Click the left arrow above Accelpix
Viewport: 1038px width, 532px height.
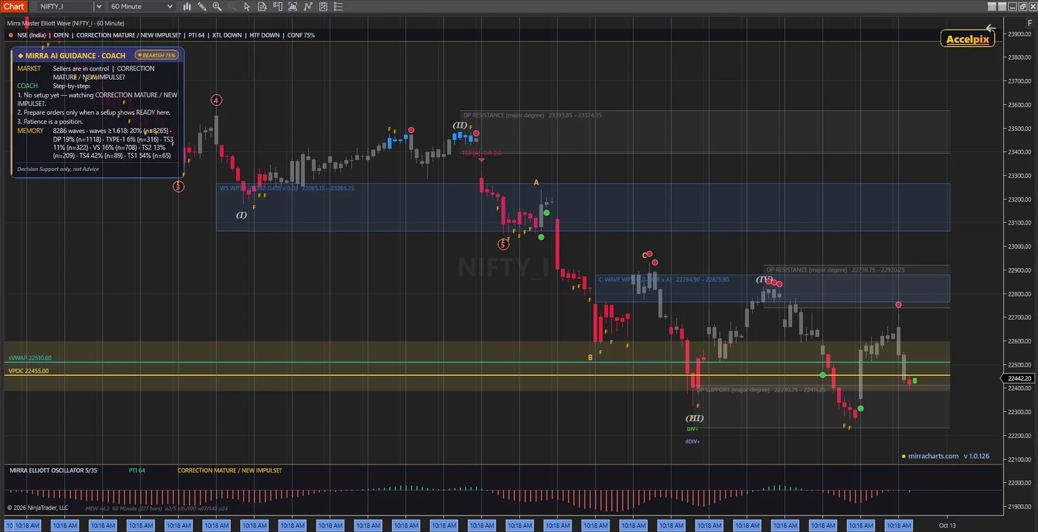coord(990,28)
